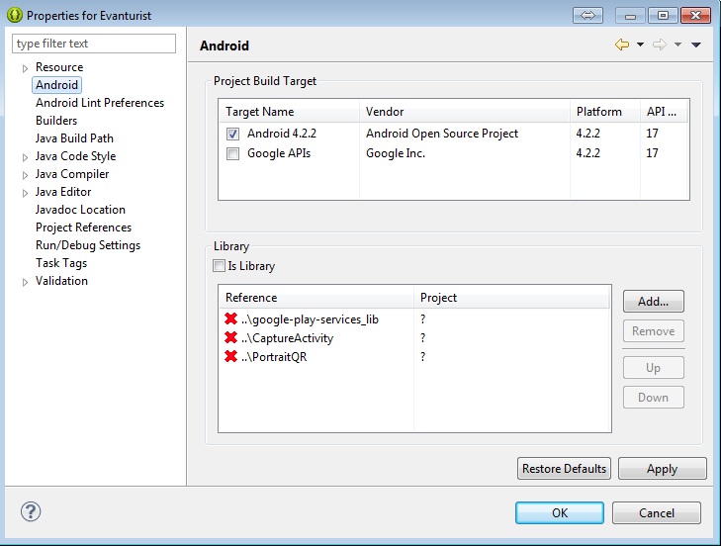Select the Java Compiler item
The height and width of the screenshot is (546, 721).
(x=72, y=174)
